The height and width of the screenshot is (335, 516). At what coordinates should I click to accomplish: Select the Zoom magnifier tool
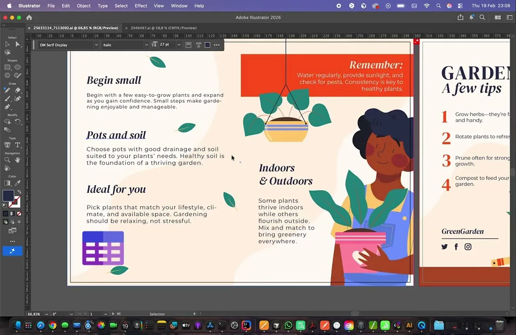click(7, 160)
